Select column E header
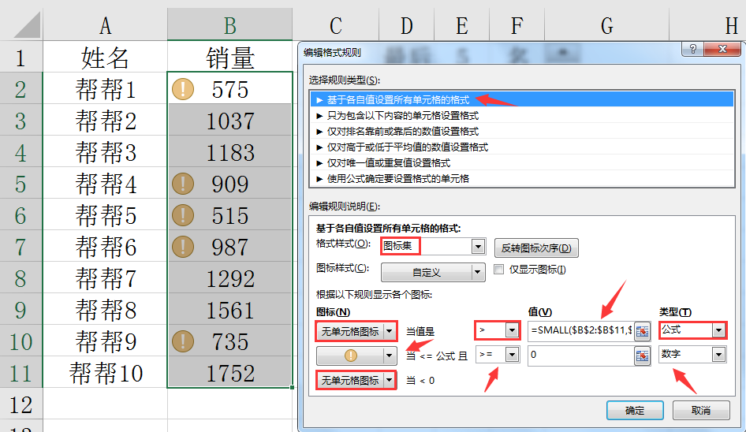The height and width of the screenshot is (432, 746). tap(461, 25)
